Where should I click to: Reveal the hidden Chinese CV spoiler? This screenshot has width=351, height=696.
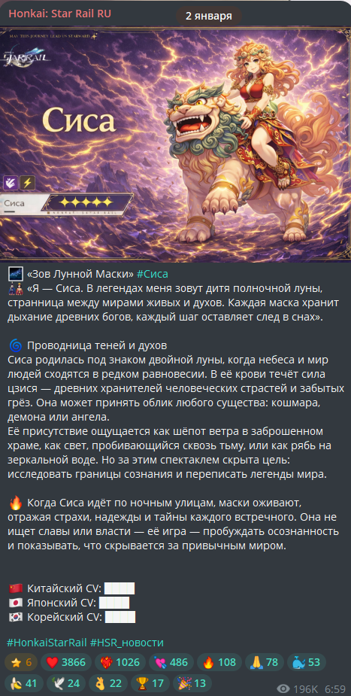[120, 589]
